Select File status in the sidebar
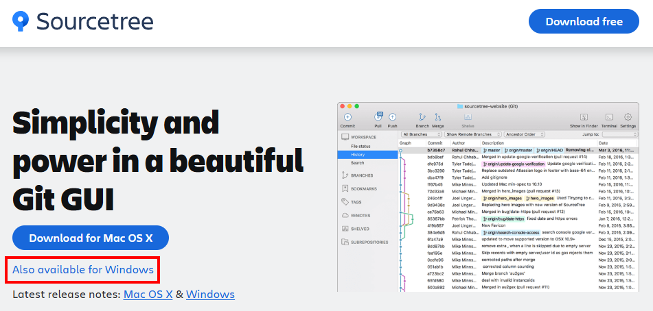Screen dimensions: 653x311 [x=360, y=146]
